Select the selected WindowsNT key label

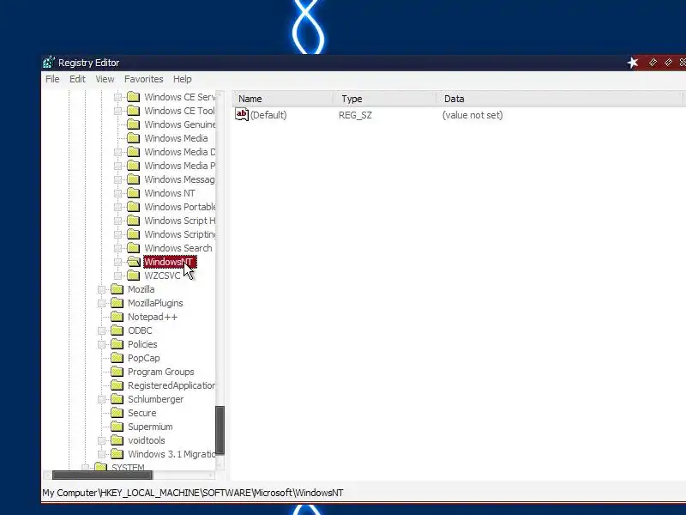(x=169, y=262)
